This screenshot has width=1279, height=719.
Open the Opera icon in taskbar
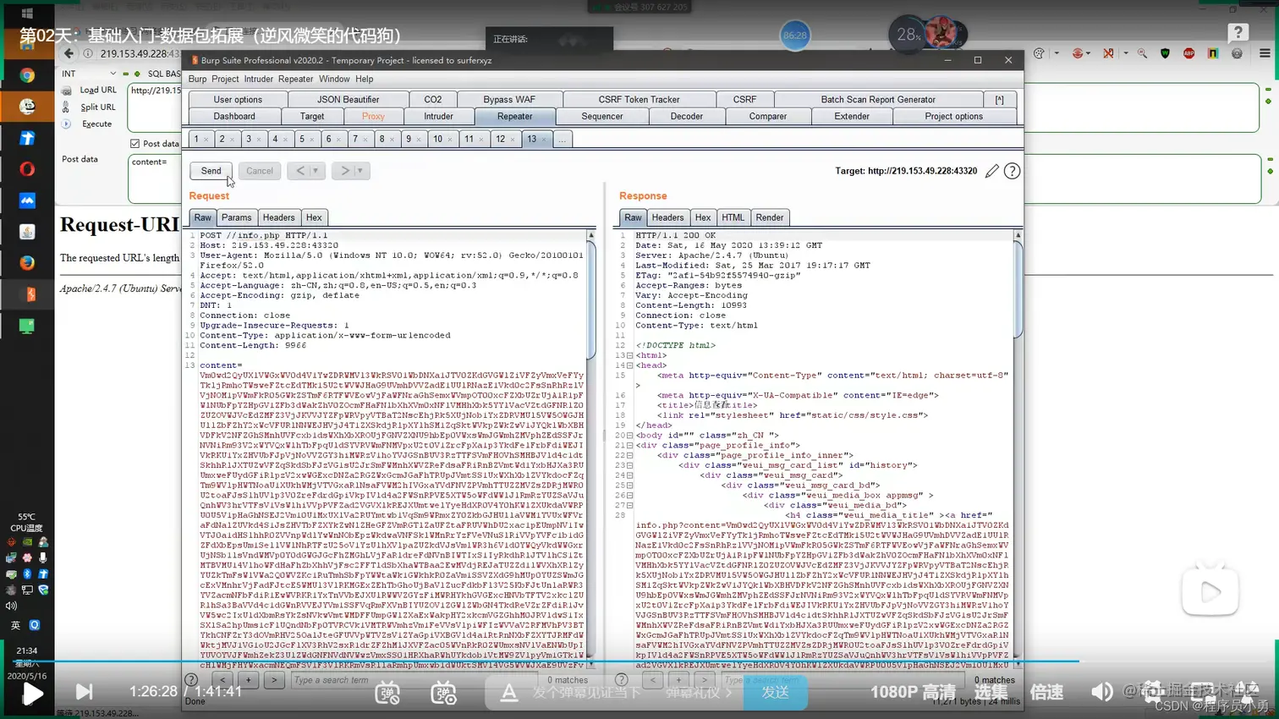tap(27, 169)
